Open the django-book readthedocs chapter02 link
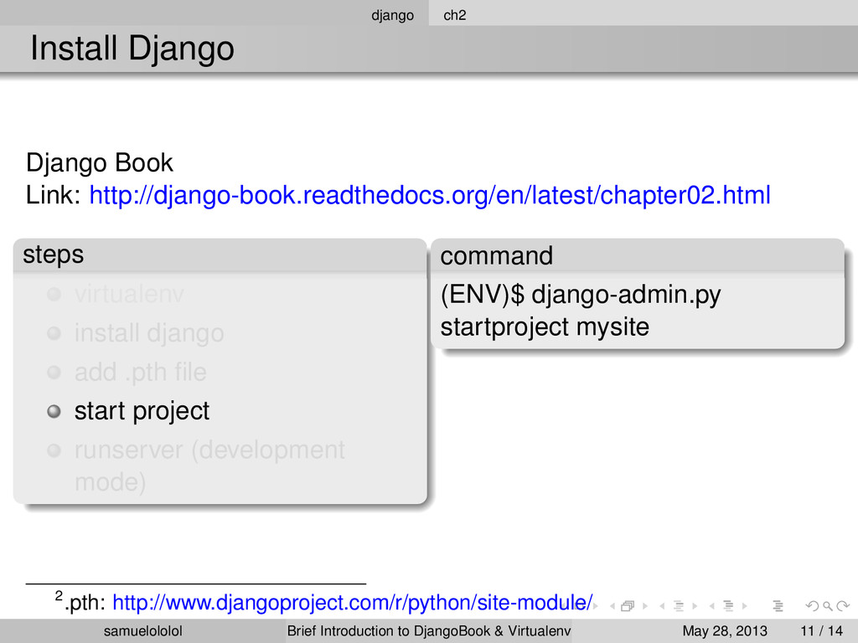 [430, 195]
